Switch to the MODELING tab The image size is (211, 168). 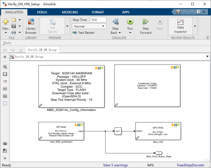pyautogui.click(x=70, y=12)
